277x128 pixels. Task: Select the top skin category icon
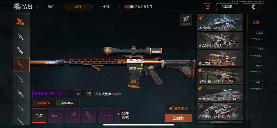click(x=21, y=21)
